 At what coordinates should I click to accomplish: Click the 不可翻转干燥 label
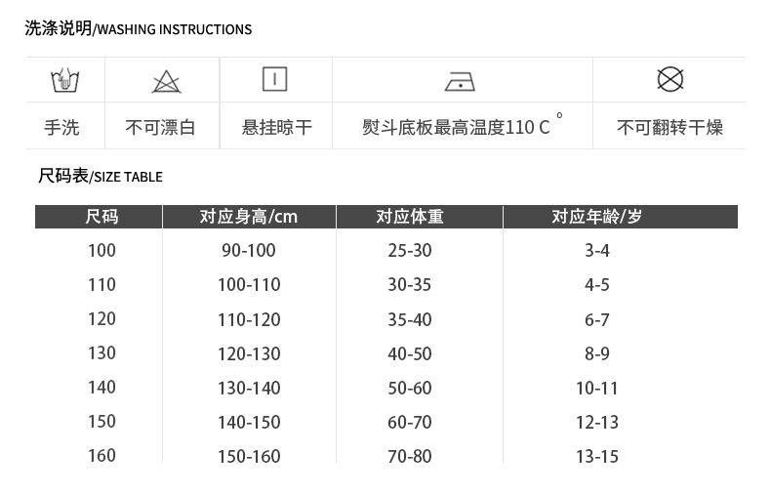[x=670, y=127]
